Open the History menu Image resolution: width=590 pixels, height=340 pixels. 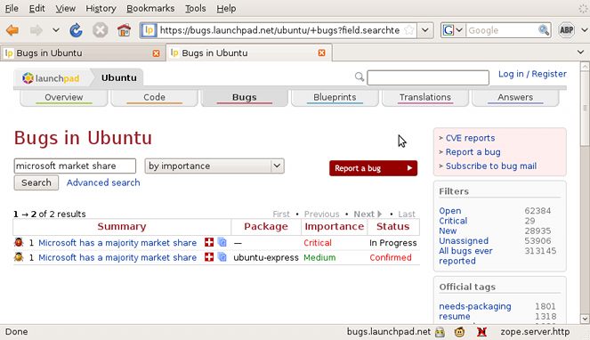click(101, 8)
